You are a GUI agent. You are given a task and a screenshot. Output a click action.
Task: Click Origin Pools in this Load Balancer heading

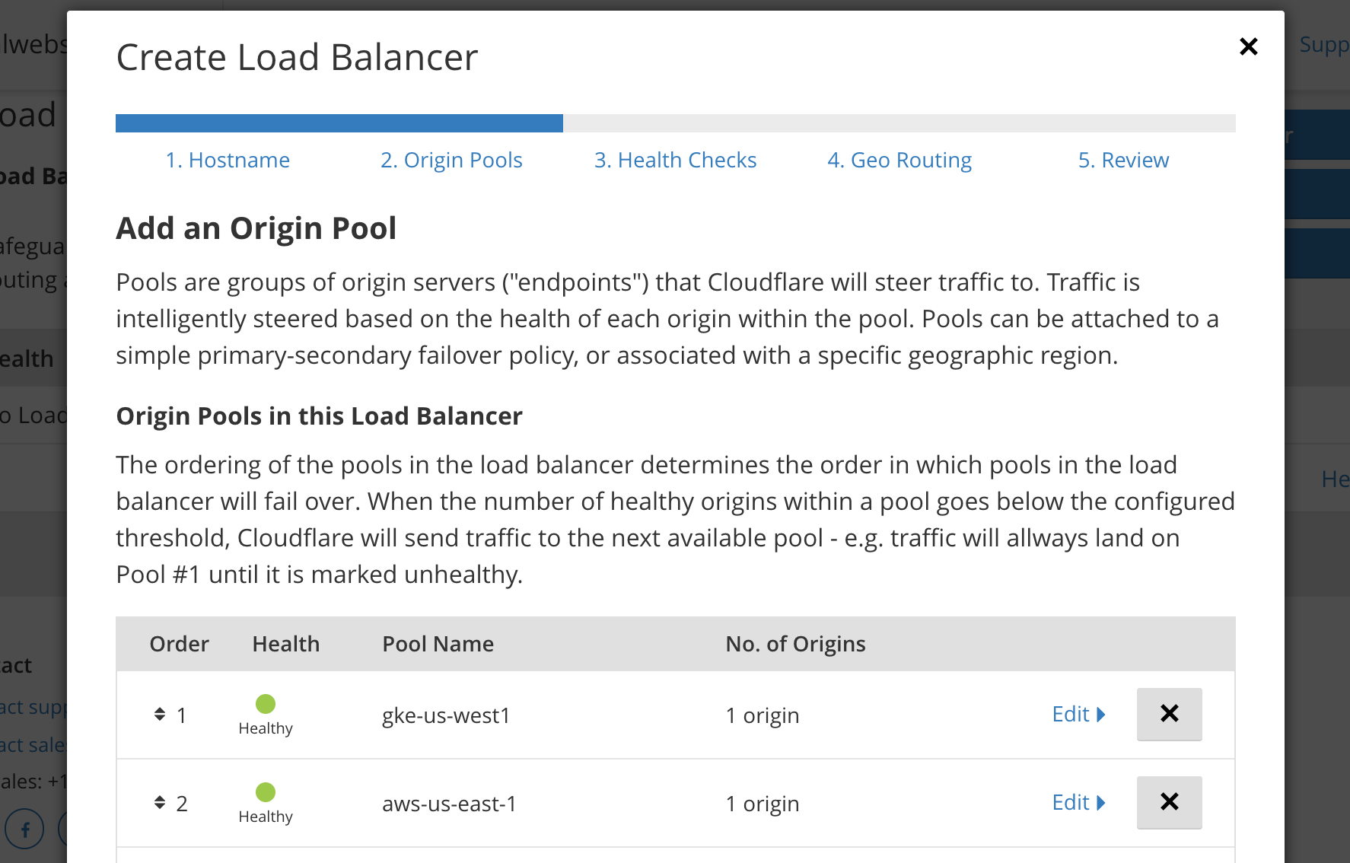click(319, 416)
